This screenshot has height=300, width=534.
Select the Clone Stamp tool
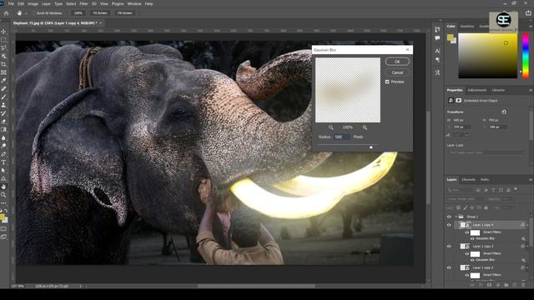point(3,105)
